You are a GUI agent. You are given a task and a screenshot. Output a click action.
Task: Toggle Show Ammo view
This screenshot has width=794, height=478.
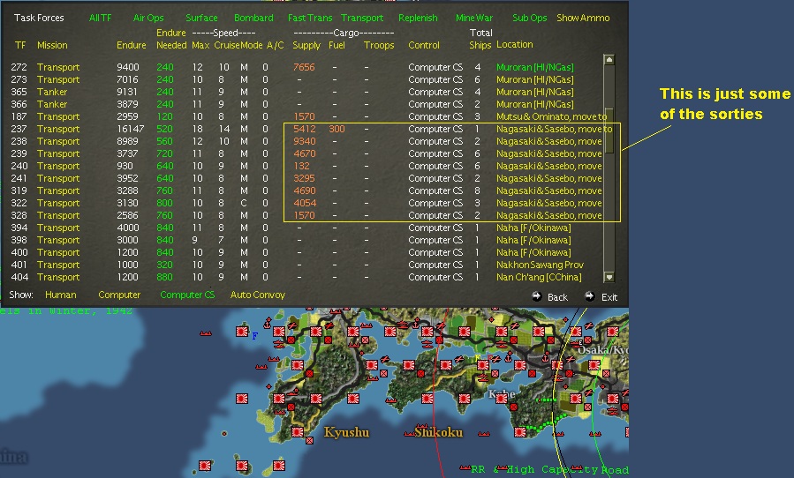[x=583, y=18]
